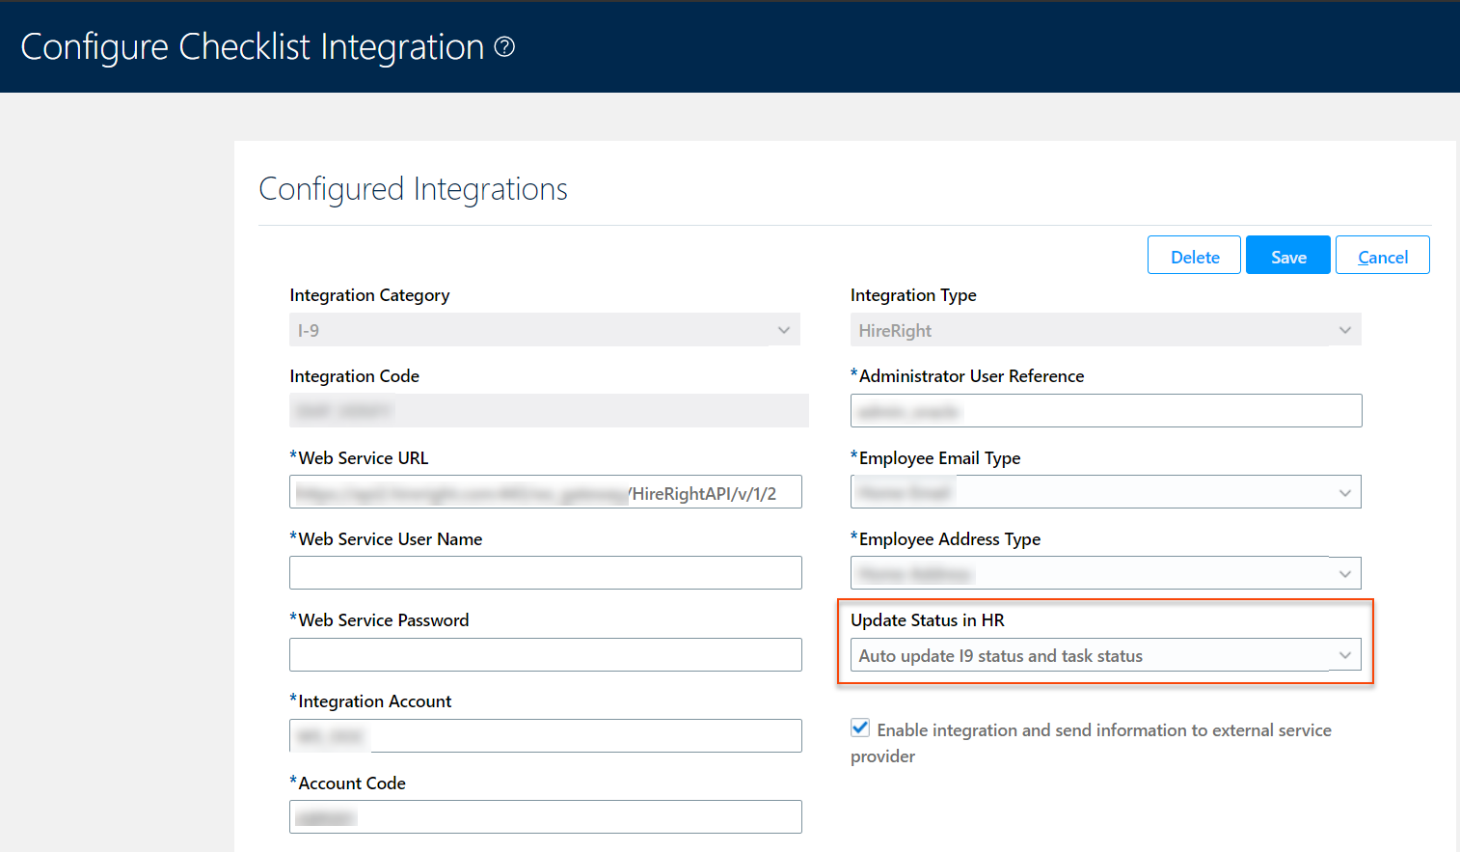1460x852 pixels.
Task: Enable integration and send information to external provider
Action: (859, 728)
